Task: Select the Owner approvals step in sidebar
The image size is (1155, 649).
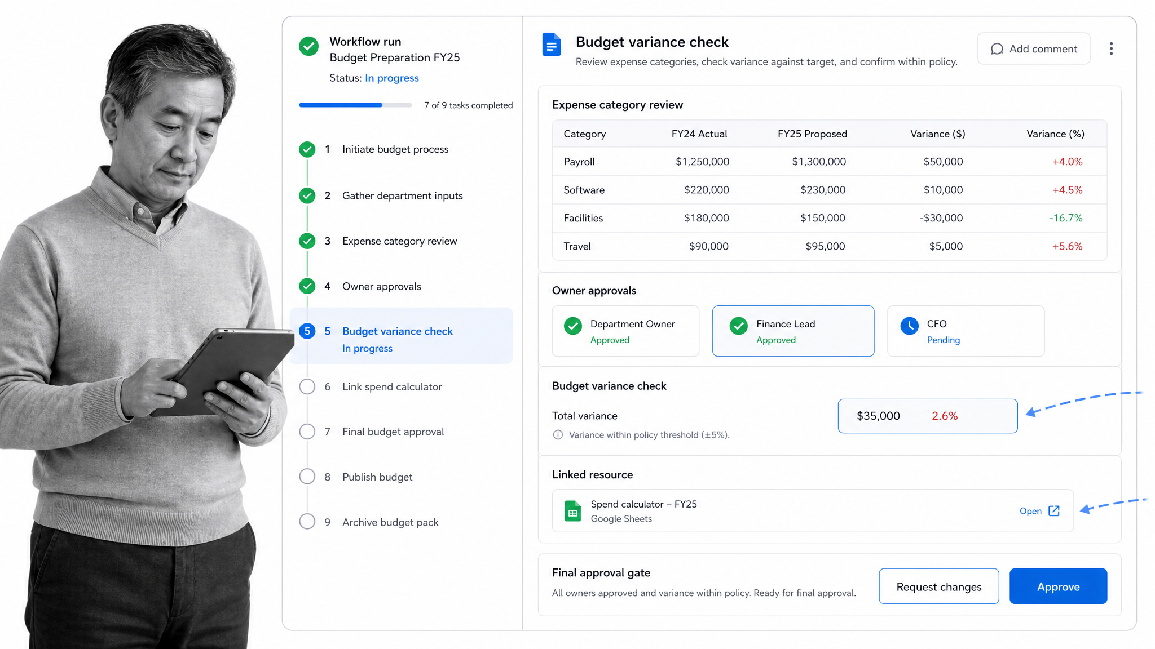Action: coord(381,286)
